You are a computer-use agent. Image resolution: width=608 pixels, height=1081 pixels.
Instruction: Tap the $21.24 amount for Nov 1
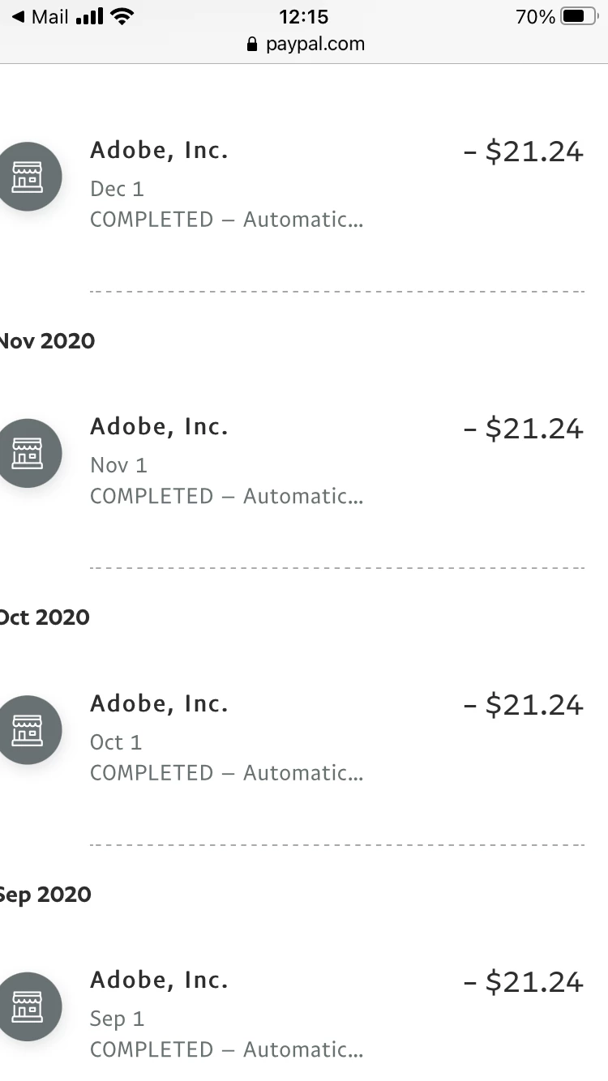click(524, 428)
